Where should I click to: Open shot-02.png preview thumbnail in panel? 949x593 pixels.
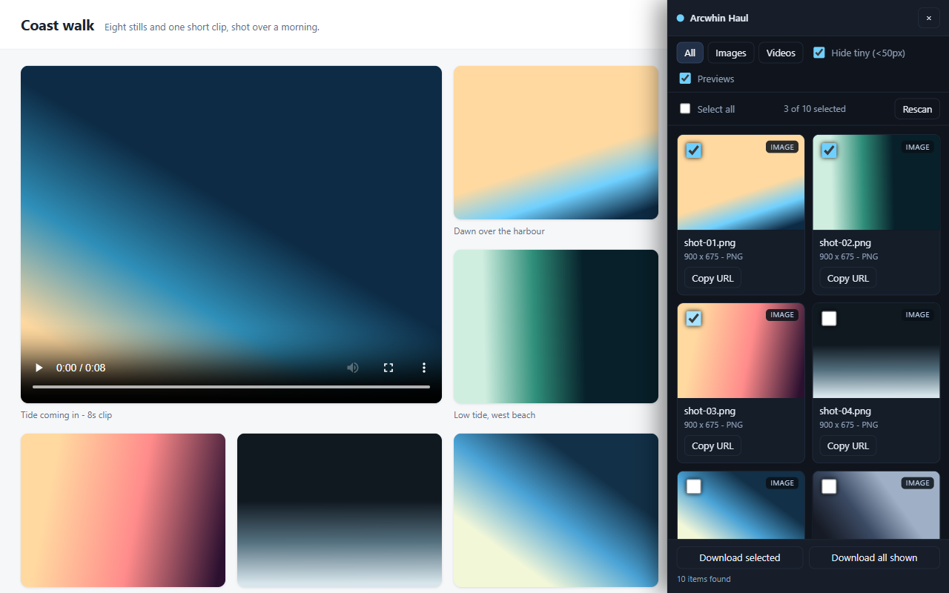pos(876,182)
